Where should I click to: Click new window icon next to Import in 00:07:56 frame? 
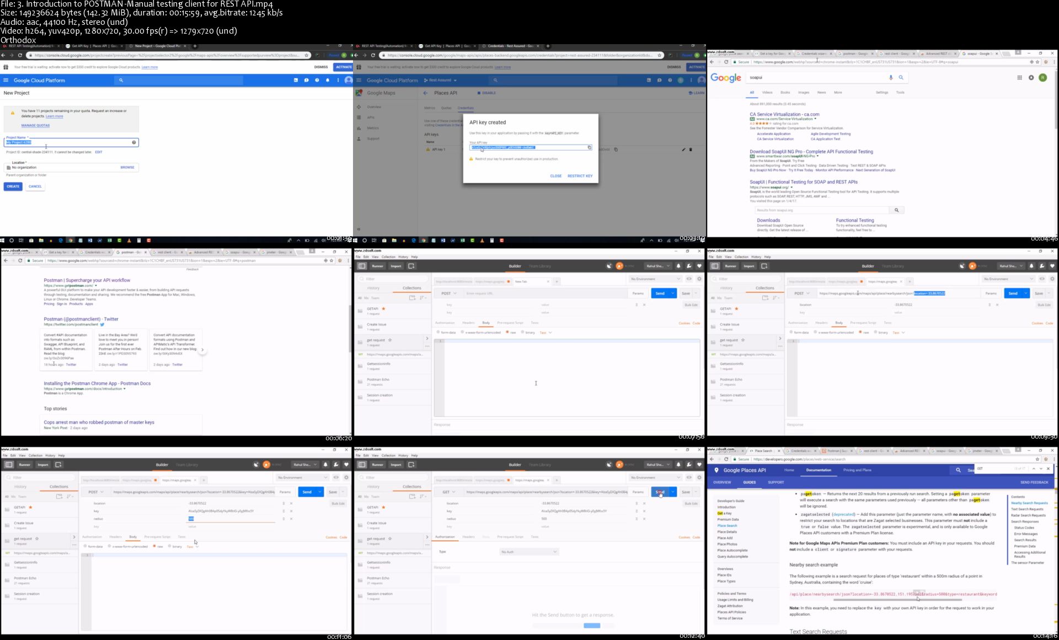(x=411, y=266)
